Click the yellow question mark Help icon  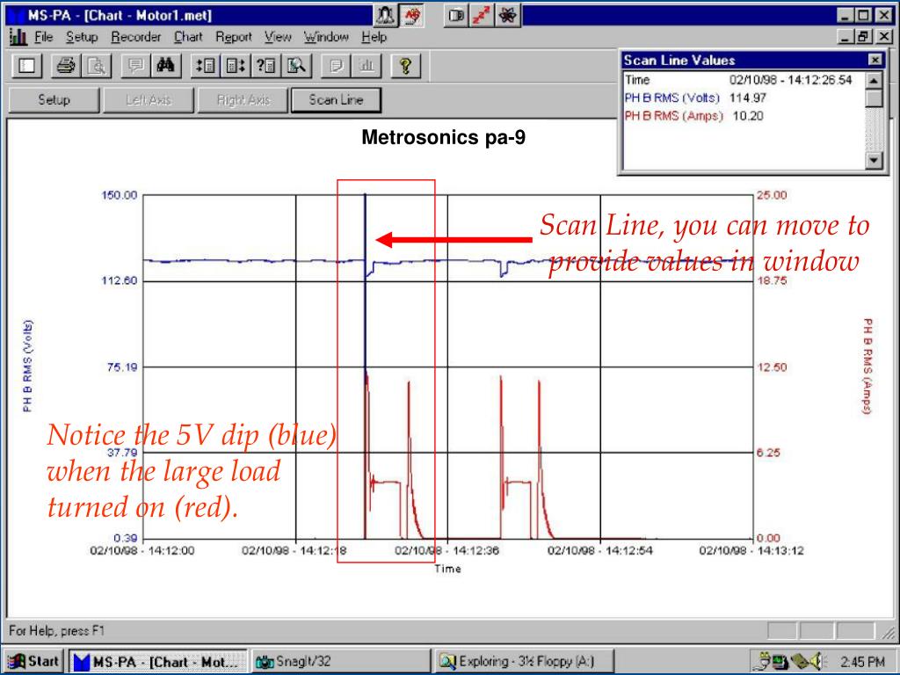[406, 66]
